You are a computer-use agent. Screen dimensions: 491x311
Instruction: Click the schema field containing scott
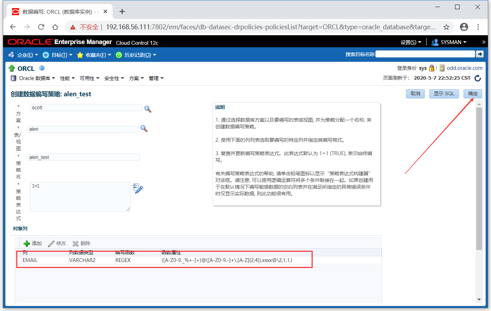click(x=86, y=108)
